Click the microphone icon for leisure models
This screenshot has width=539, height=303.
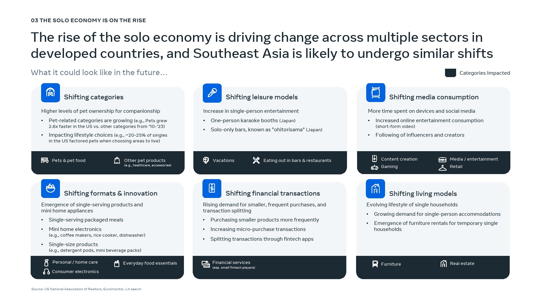212,93
